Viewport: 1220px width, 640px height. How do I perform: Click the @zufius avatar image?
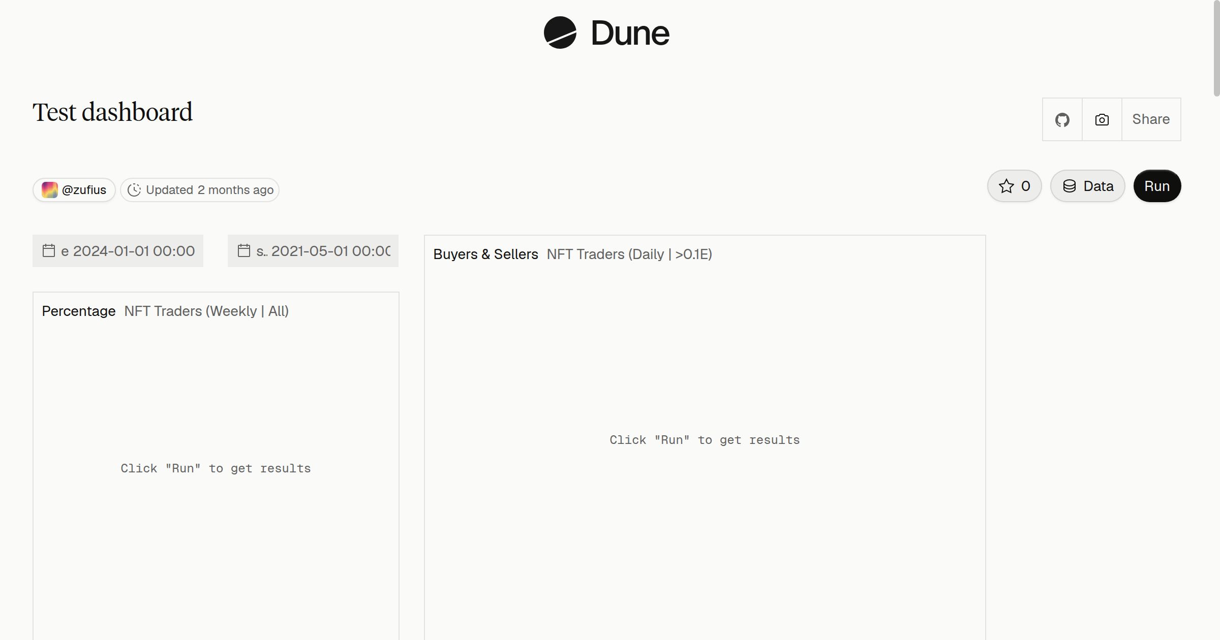49,190
